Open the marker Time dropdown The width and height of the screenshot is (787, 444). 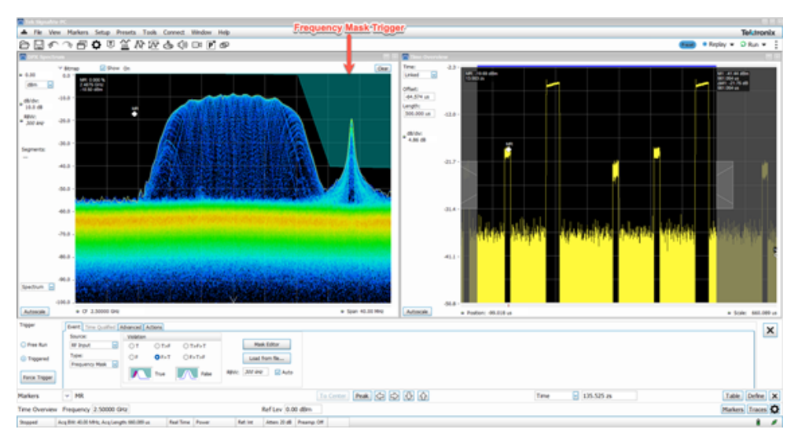click(576, 396)
